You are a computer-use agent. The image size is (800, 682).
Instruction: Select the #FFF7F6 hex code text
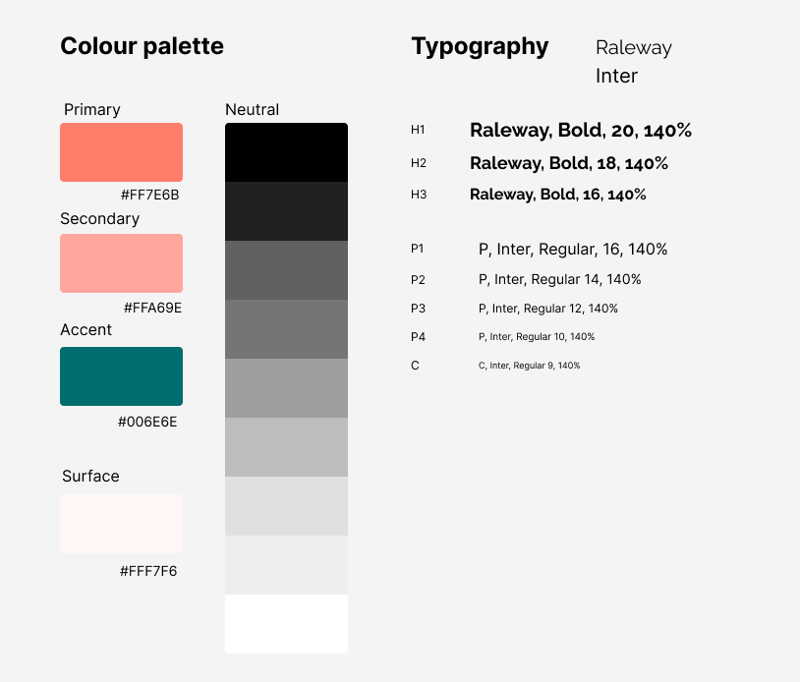148,571
